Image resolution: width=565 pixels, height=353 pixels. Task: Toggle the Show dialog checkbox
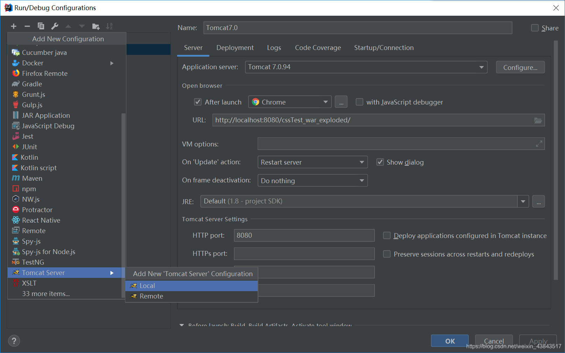click(x=380, y=162)
